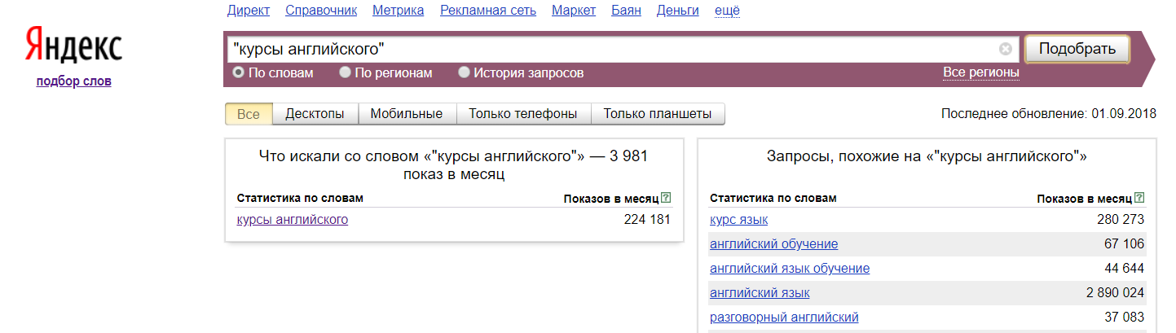Viewport: 1176px width, 333px height.
Task: Open Баян in the top navigation
Action: pyautogui.click(x=626, y=11)
